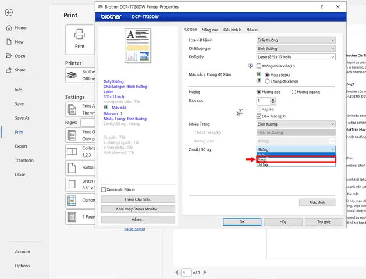Select Thang độ xám grayscale radio
The image size is (366, 279).
point(267,81)
